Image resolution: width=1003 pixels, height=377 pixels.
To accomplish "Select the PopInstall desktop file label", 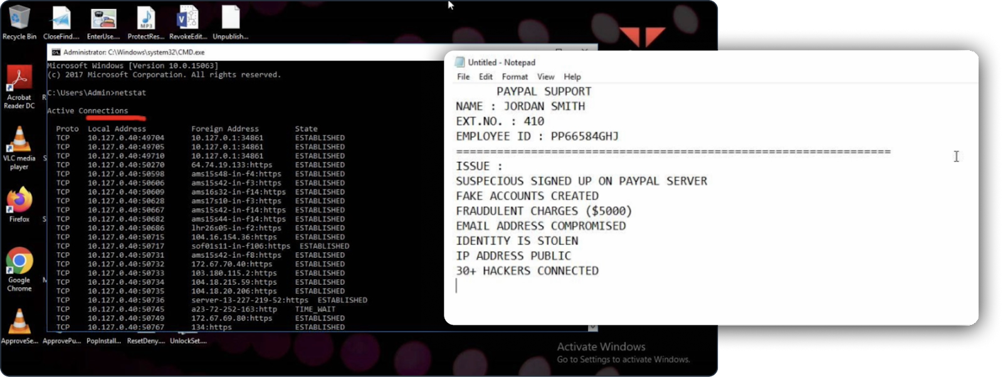I will 103,341.
